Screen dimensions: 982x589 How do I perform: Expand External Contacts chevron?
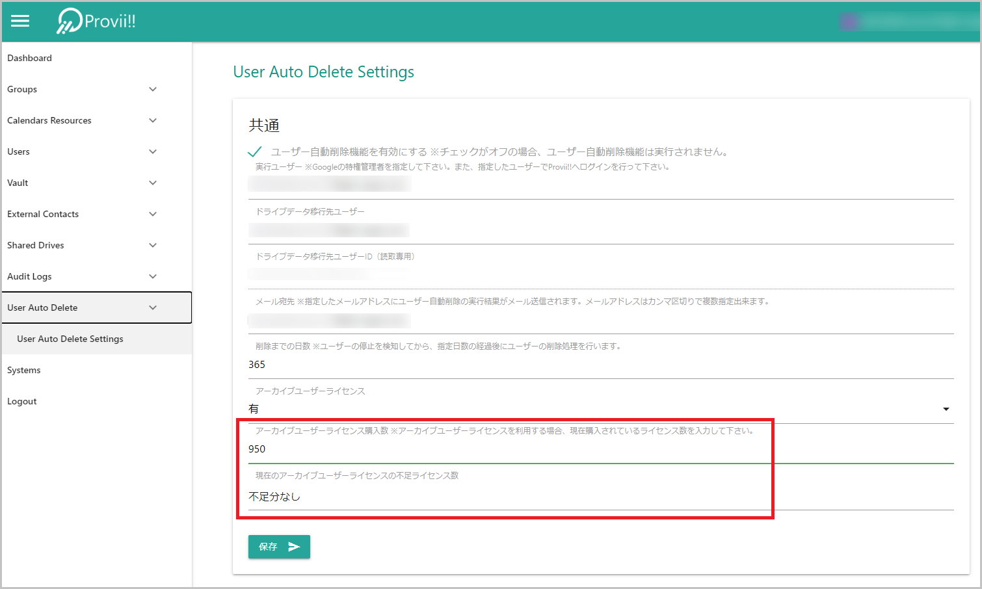[x=153, y=214]
